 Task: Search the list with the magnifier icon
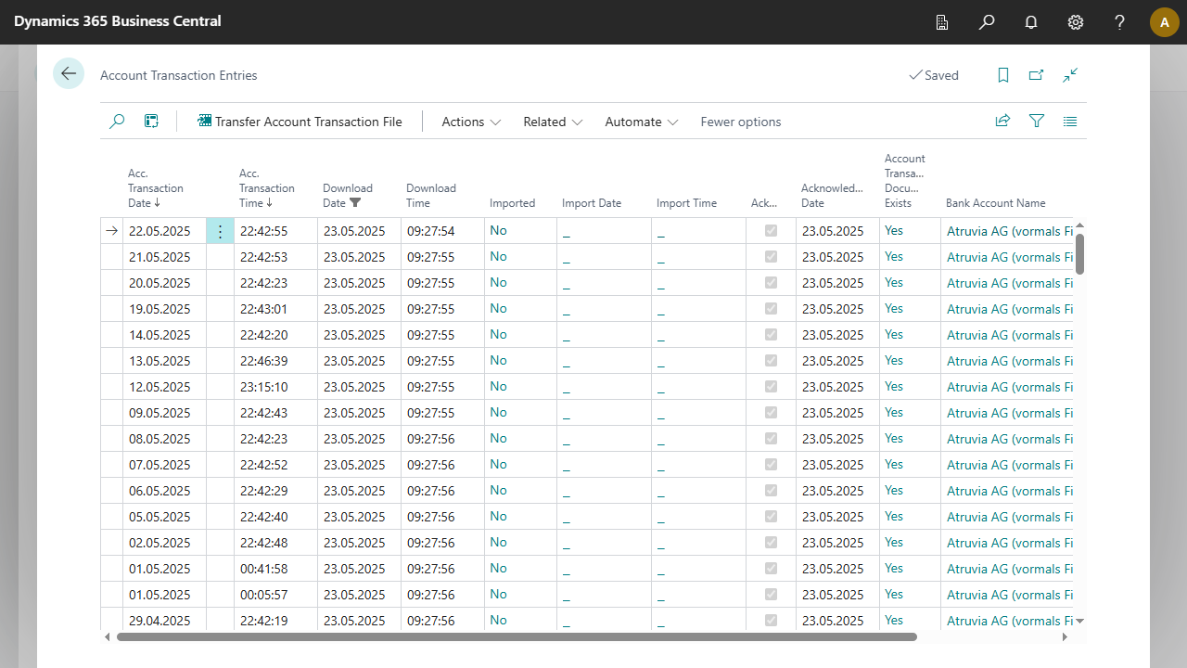point(117,121)
